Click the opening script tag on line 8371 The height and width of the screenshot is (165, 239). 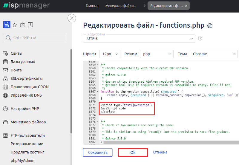click(126, 105)
